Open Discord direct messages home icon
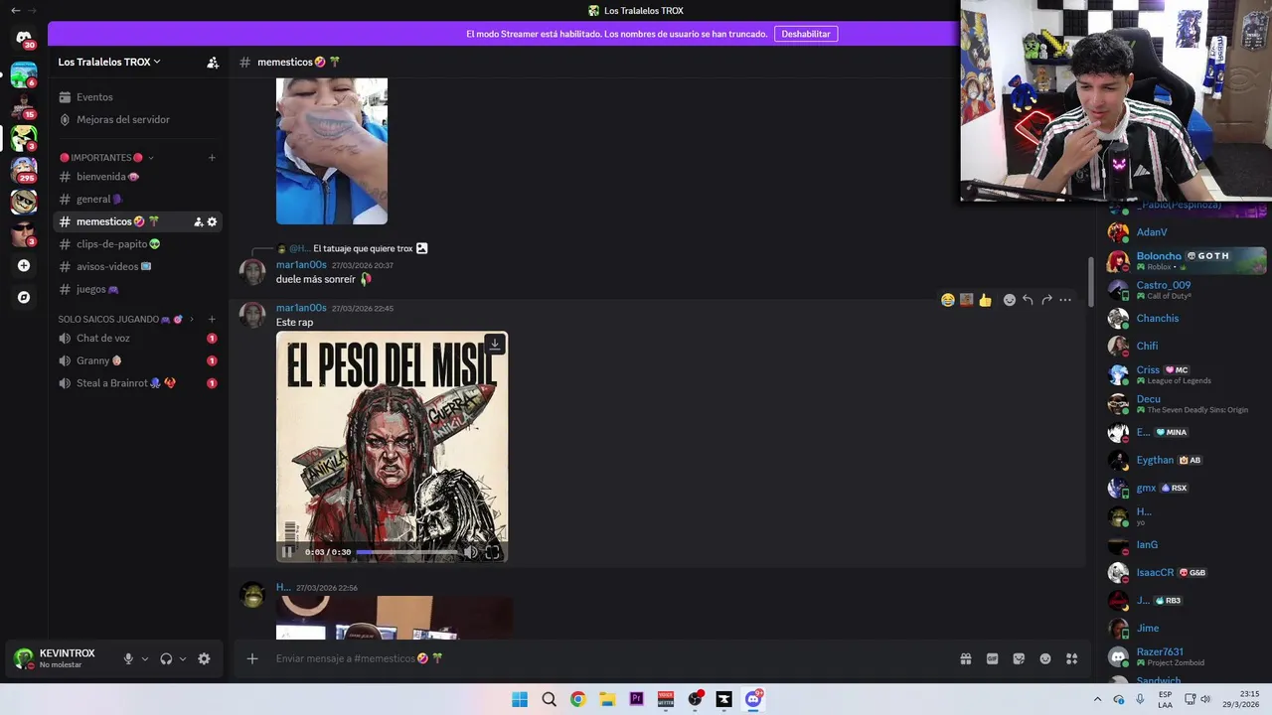Screen dimensions: 1272x715 tap(24, 39)
